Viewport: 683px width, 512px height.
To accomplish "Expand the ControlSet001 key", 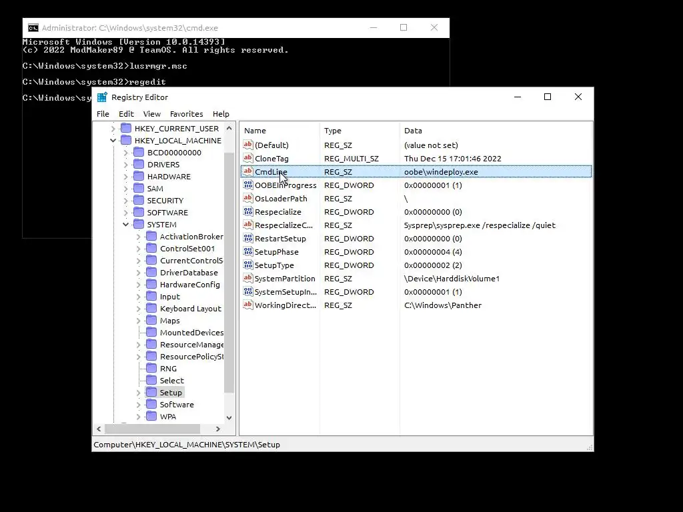I will [x=139, y=249].
